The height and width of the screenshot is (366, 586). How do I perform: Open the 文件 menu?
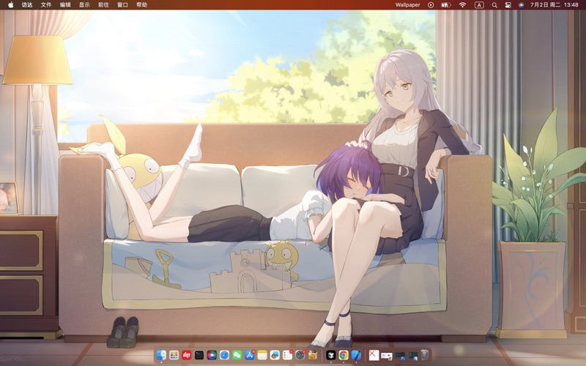pyautogui.click(x=46, y=5)
